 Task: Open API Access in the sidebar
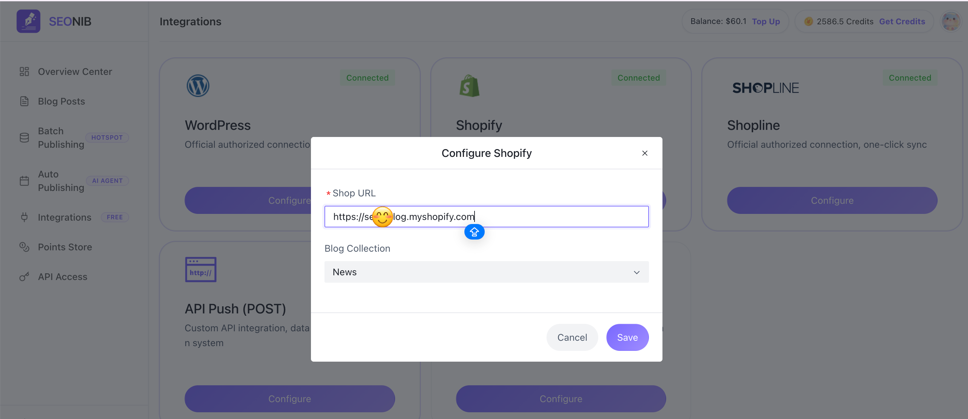[x=63, y=277]
